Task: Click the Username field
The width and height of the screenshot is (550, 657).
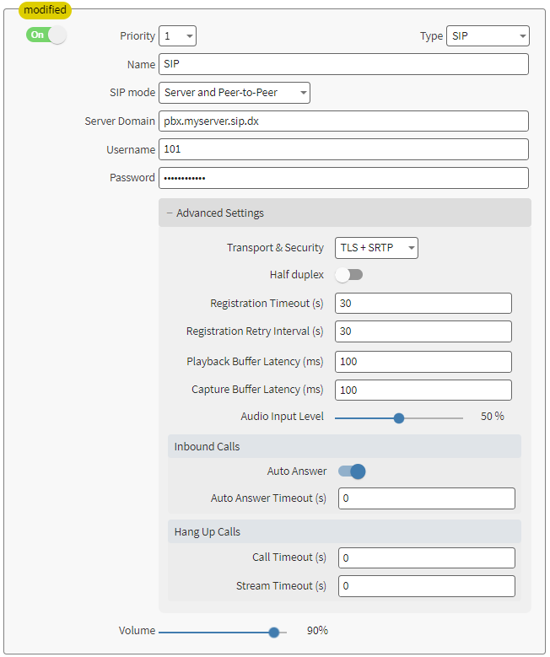Action: click(343, 150)
